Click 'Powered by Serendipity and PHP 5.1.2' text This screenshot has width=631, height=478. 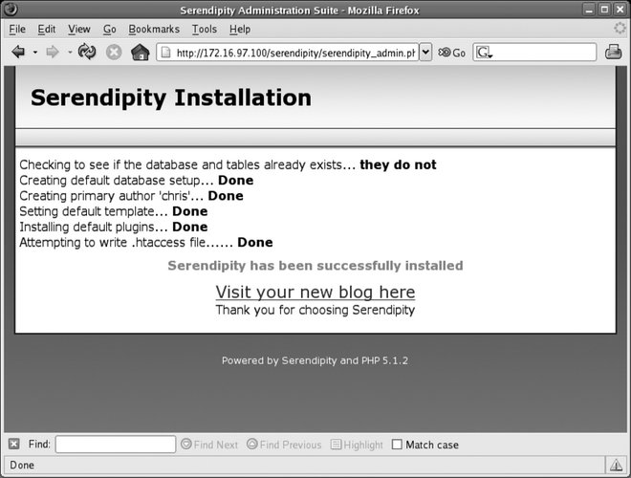[x=315, y=360]
